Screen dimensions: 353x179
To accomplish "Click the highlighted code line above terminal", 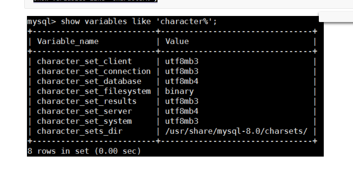I will 95,1.
